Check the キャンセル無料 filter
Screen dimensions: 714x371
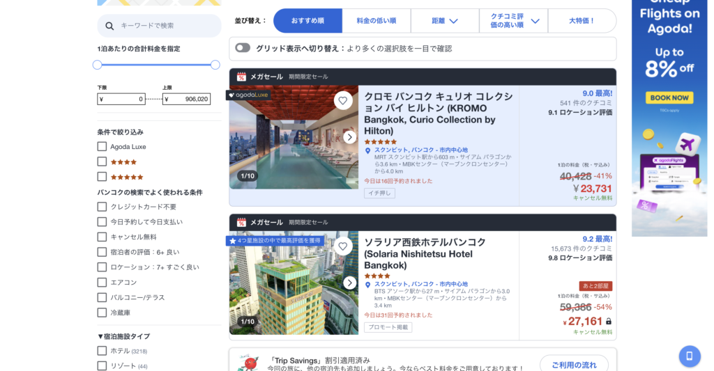[102, 237]
